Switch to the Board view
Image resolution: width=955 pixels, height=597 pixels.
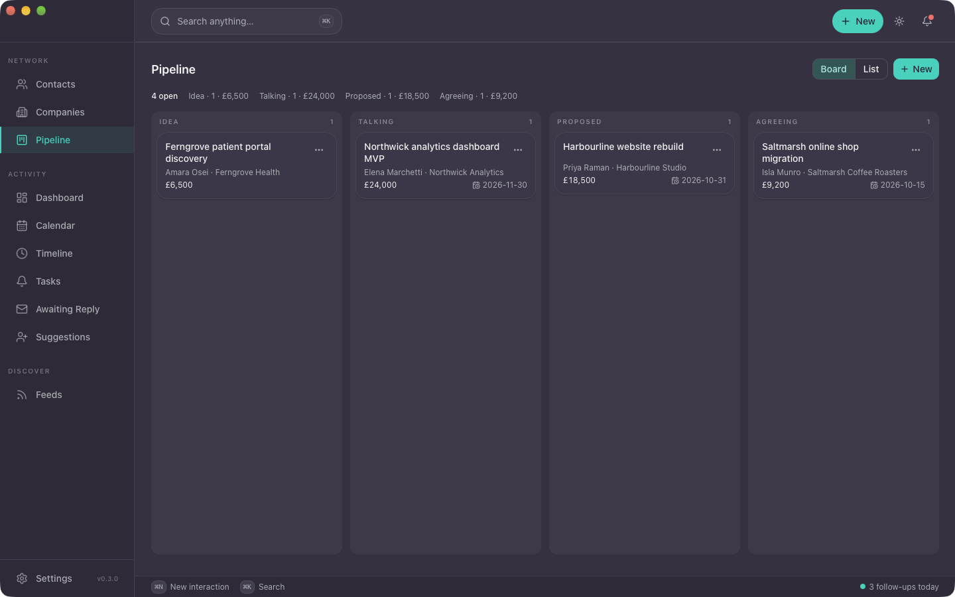coord(834,69)
